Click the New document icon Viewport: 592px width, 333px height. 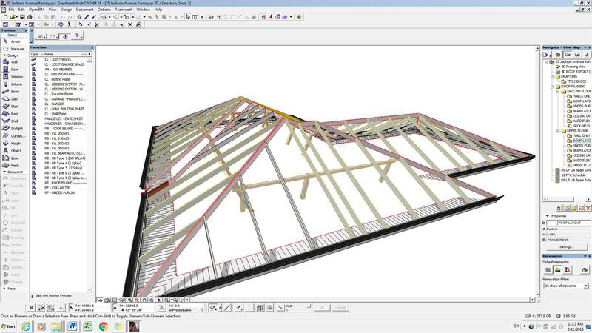click(5, 17)
